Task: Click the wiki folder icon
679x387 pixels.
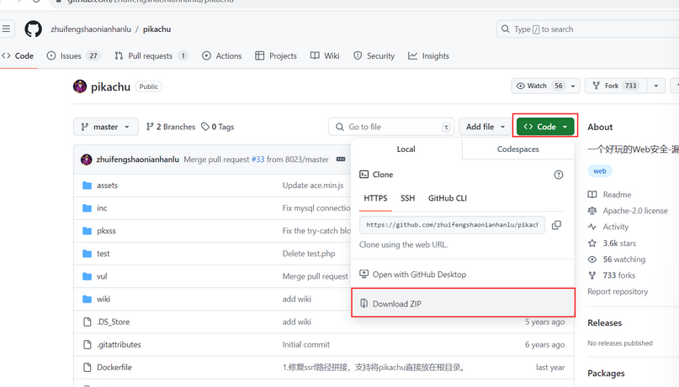Action: point(87,299)
